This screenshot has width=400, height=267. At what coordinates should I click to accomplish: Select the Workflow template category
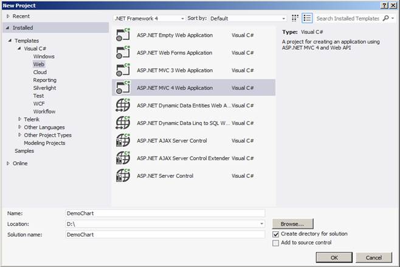pyautogui.click(x=44, y=112)
